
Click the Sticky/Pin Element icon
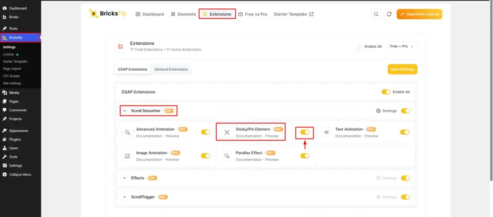point(227,132)
